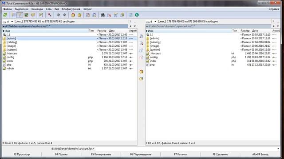Select .htaccess file in right panel
Viewport: 284px width, 159px height.
[x=213, y=53]
